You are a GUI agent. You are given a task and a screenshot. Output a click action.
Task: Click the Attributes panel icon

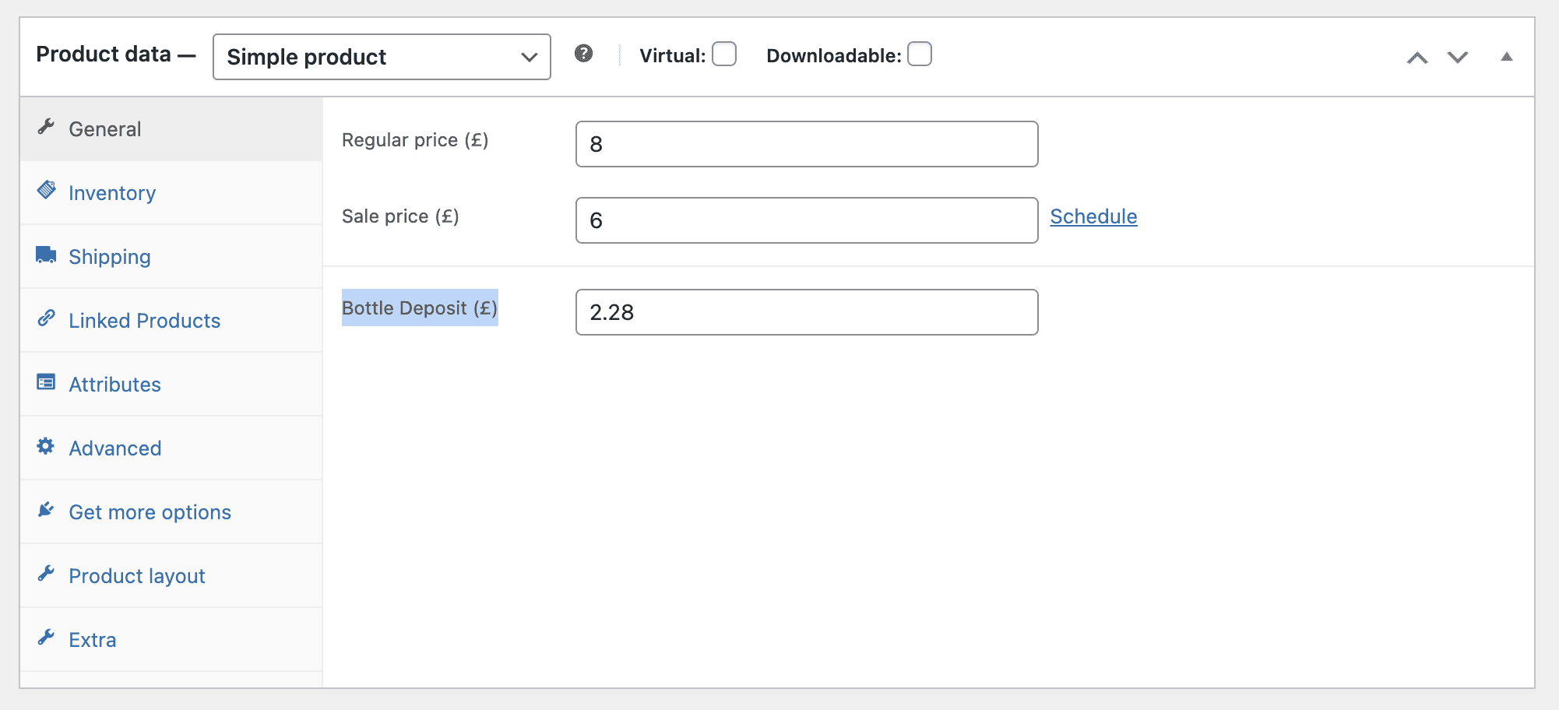click(x=46, y=382)
